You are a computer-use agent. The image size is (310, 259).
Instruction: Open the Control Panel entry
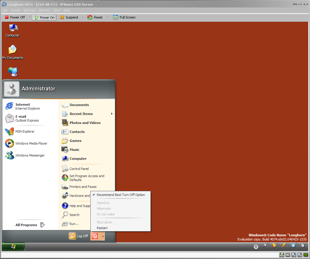[x=79, y=169]
